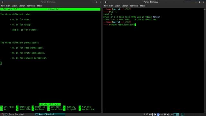The width and height of the screenshot is (206, 116).
Task: Click the 'drwxr-xr-x' permissions string
Action: tap(109, 17)
